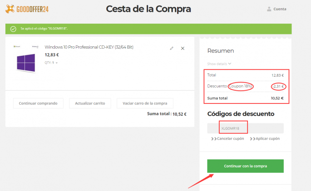The image size is (311, 191).
Task: Click the double-chevron icon beside Aplicar cupón
Action: tap(252, 138)
